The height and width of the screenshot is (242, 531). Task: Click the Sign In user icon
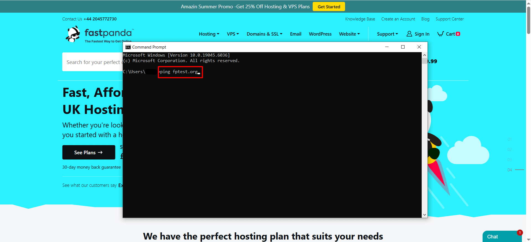pos(409,34)
